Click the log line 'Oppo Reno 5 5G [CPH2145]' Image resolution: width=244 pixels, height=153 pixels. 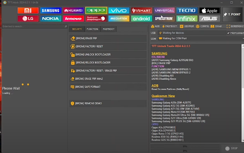click(x=168, y=134)
